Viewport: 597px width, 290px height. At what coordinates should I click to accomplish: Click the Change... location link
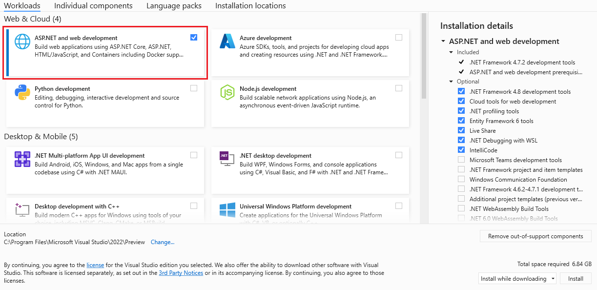(163, 242)
